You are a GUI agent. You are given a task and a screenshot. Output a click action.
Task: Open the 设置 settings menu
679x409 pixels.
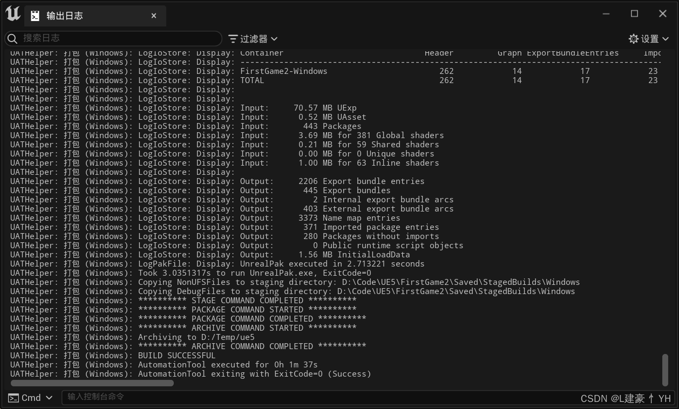pos(649,39)
